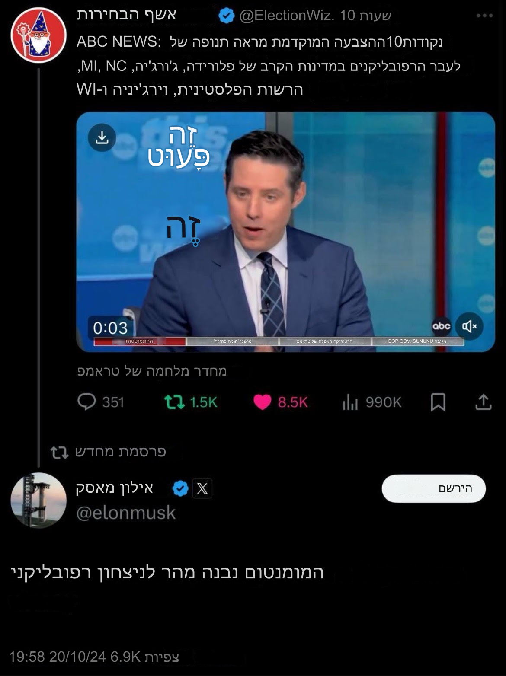The image size is (506, 676).
Task: Open the ElectionWiz wizard profile picture
Action: pyautogui.click(x=38, y=35)
